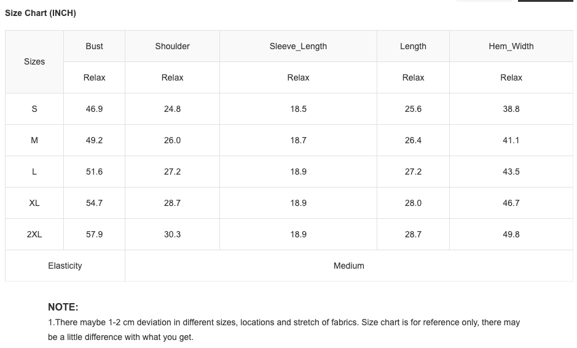577x348 pixels.
Task: Select the M size row label
Action: coord(34,140)
